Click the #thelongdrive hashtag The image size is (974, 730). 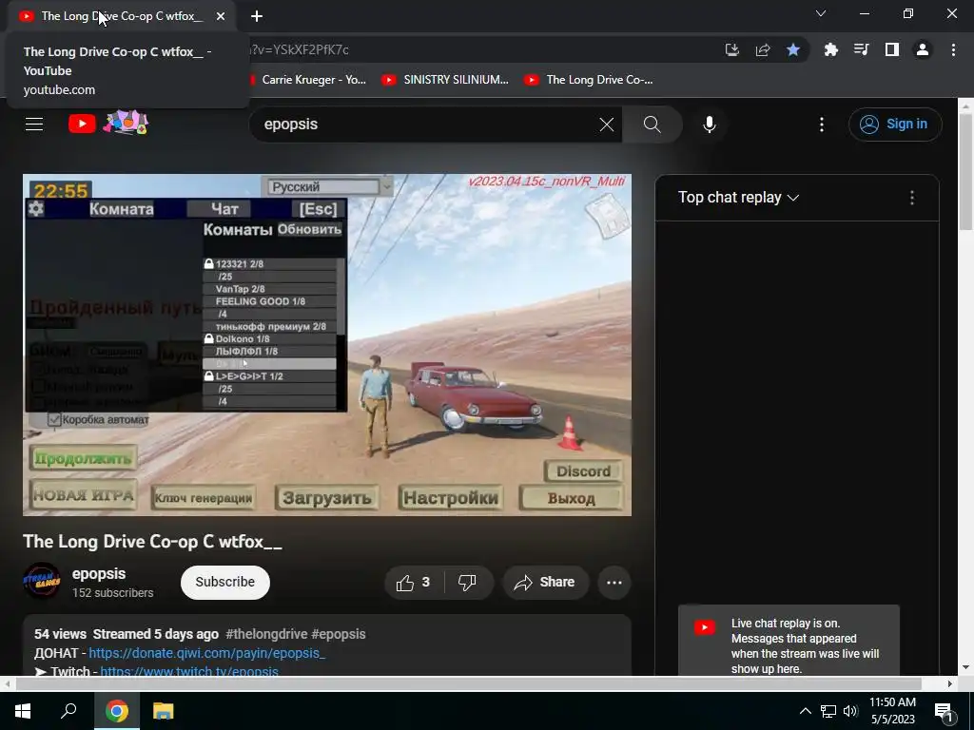point(266,634)
